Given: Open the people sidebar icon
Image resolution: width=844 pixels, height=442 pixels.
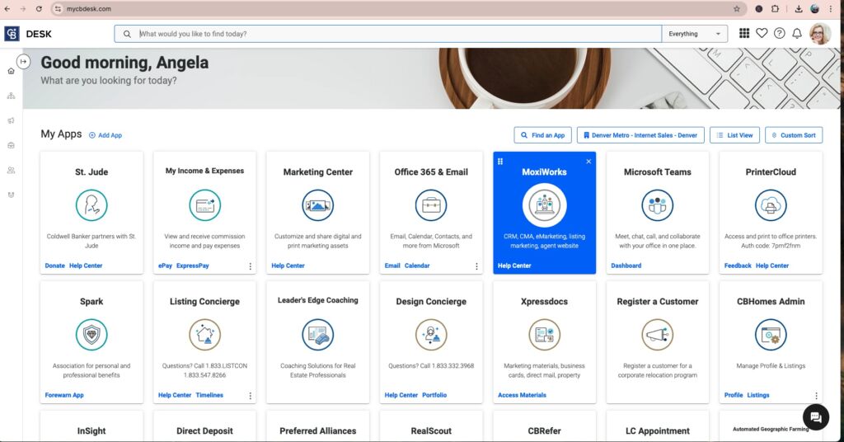Looking at the screenshot, I should point(11,170).
